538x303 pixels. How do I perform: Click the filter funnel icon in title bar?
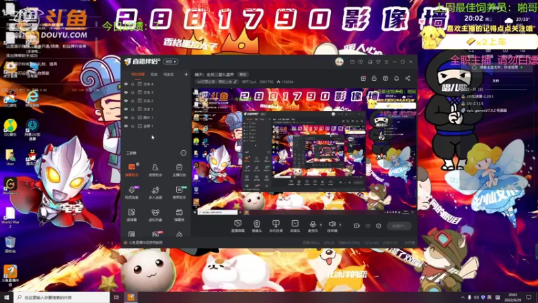click(x=378, y=62)
